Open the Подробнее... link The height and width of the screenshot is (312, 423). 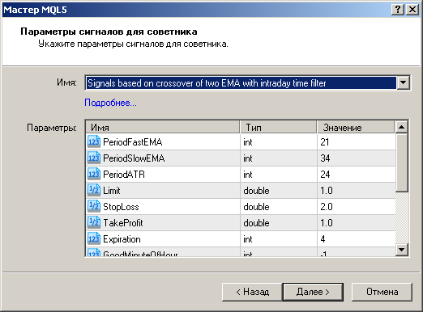pos(110,103)
